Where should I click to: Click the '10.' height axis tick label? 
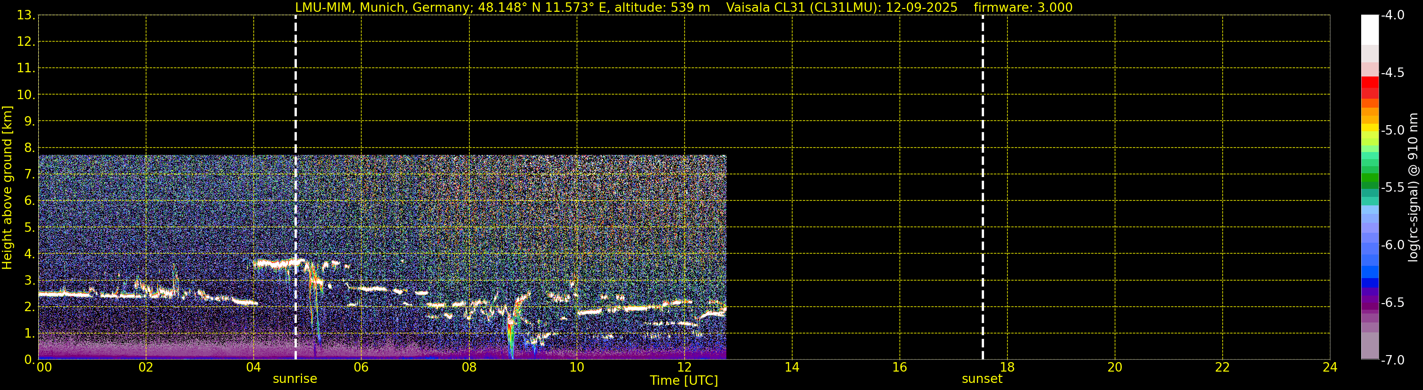tap(26, 94)
